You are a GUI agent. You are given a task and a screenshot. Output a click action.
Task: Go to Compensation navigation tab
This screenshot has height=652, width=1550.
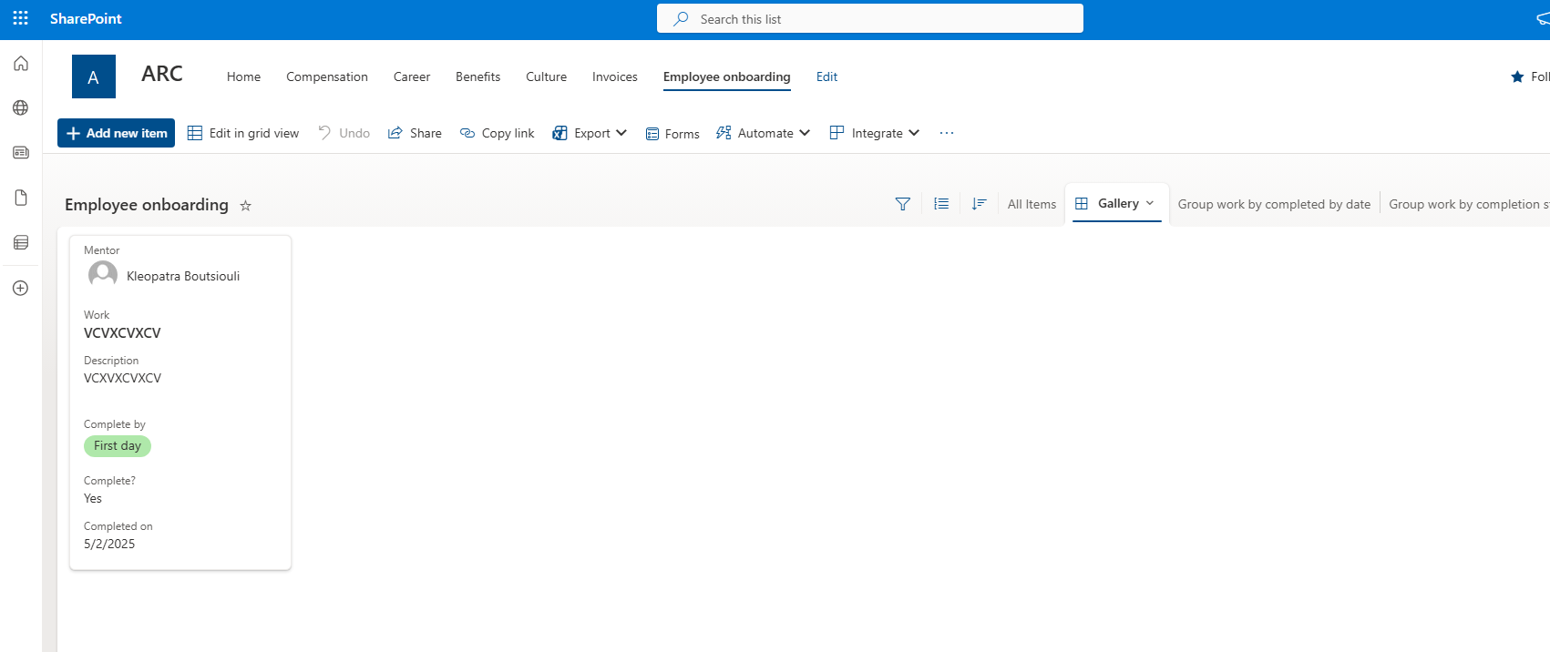click(327, 76)
